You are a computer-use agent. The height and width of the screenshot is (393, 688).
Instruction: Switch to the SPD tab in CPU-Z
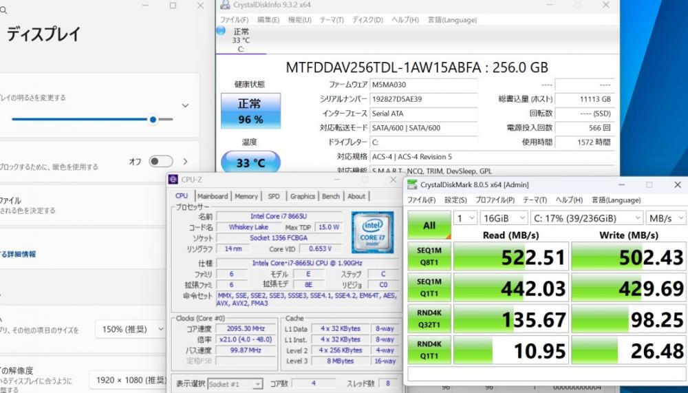click(273, 196)
